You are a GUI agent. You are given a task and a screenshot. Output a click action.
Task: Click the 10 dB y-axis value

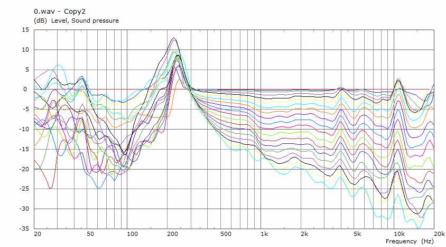pyautogui.click(x=25, y=50)
